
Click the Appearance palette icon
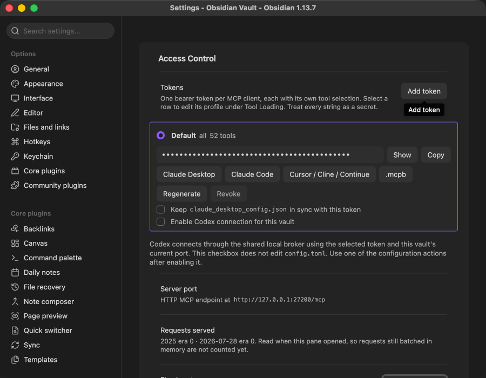click(15, 84)
